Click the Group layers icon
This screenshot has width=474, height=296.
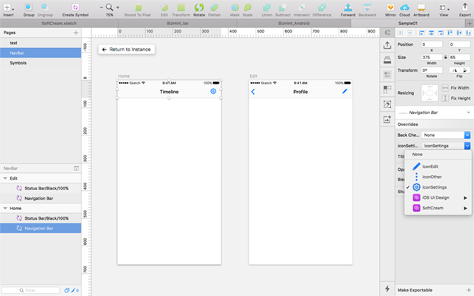pos(29,7)
